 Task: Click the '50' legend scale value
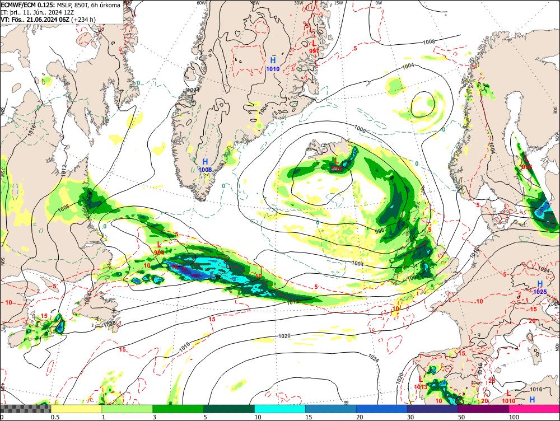pos(461,417)
